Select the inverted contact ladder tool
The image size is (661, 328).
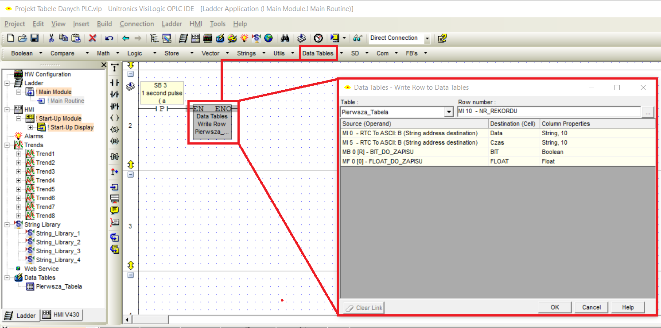[x=115, y=95]
